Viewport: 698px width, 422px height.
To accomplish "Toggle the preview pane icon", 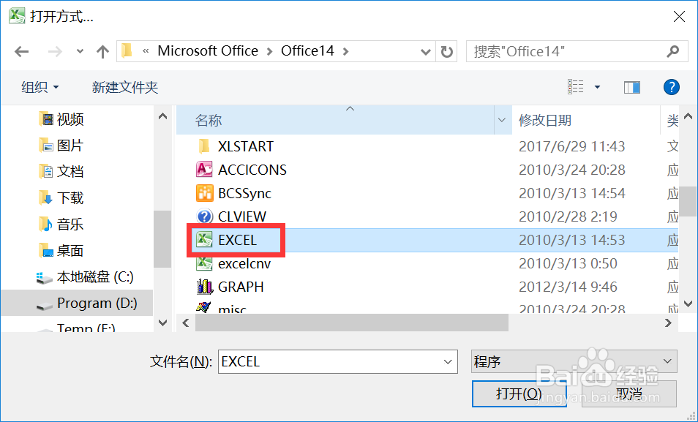I will pyautogui.click(x=631, y=87).
